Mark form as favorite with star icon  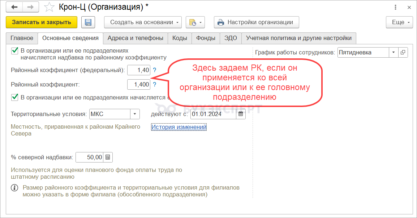point(49,7)
